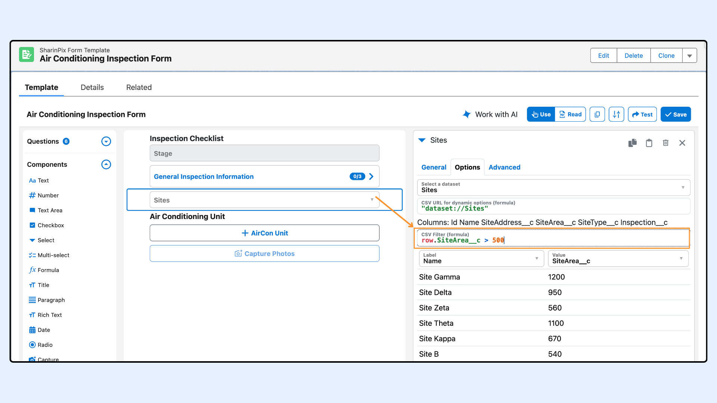717x403 pixels.
Task: Open the Select a dataset dropdown
Action: (553, 187)
